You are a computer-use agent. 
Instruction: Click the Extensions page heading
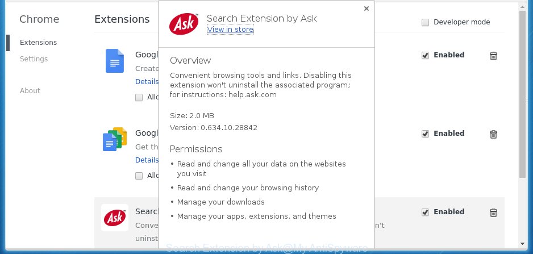coord(122,19)
